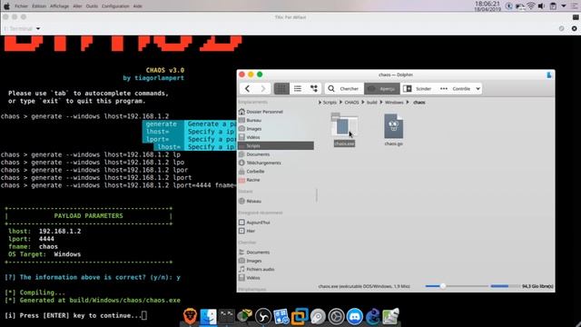The image size is (581, 327).
Task: Switch Dolphin to compact list view
Action: point(298,89)
